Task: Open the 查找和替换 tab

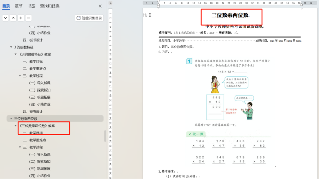Action: [50, 6]
